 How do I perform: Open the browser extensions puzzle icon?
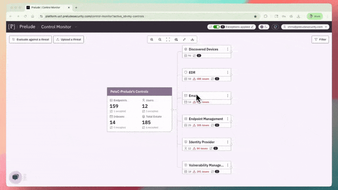point(266,16)
